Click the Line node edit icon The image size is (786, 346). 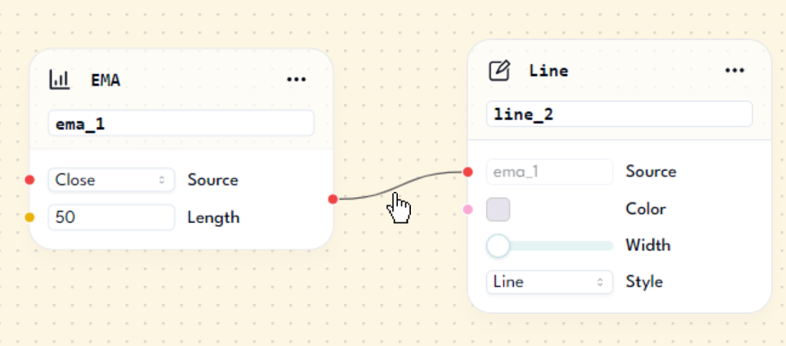(x=499, y=70)
